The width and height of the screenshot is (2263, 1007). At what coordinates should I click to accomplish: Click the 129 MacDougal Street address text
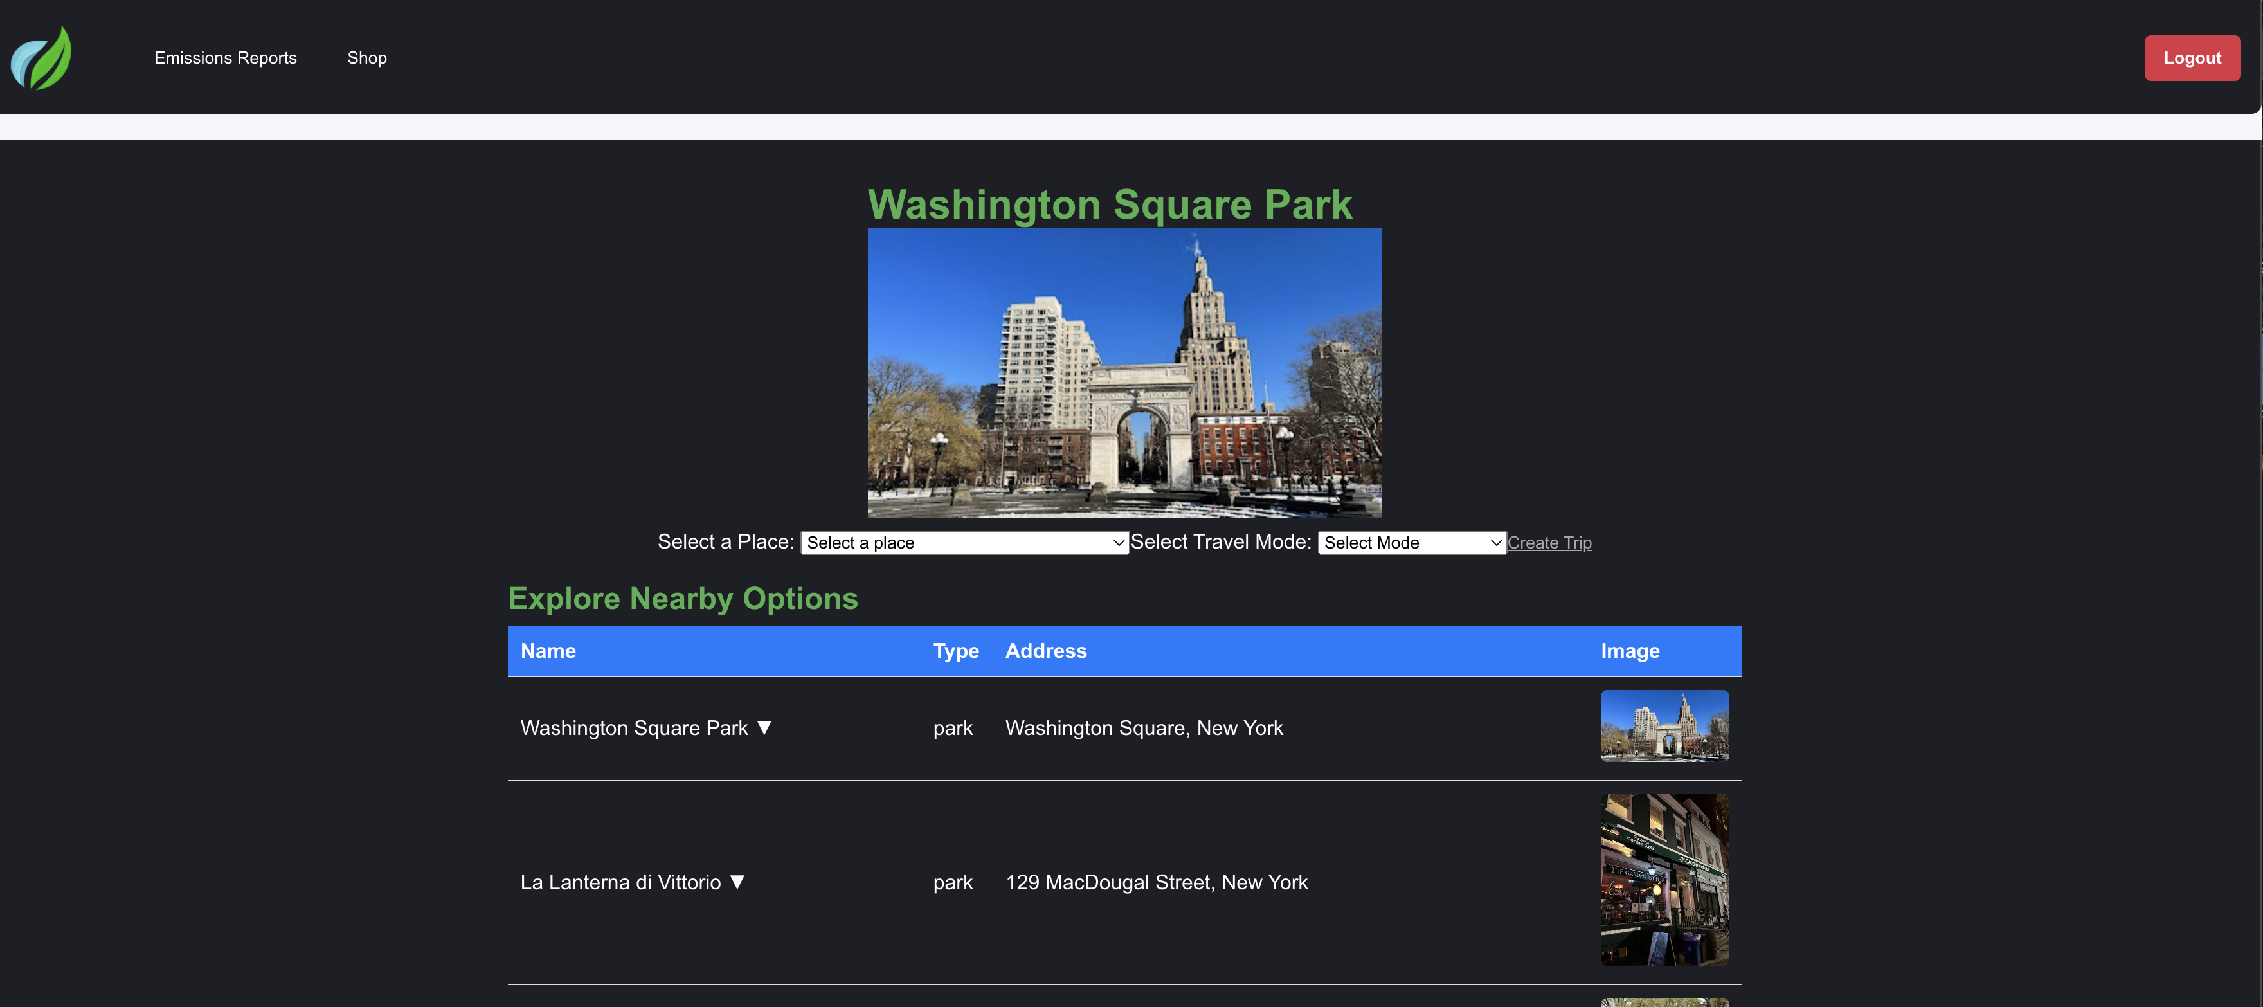pos(1156,882)
